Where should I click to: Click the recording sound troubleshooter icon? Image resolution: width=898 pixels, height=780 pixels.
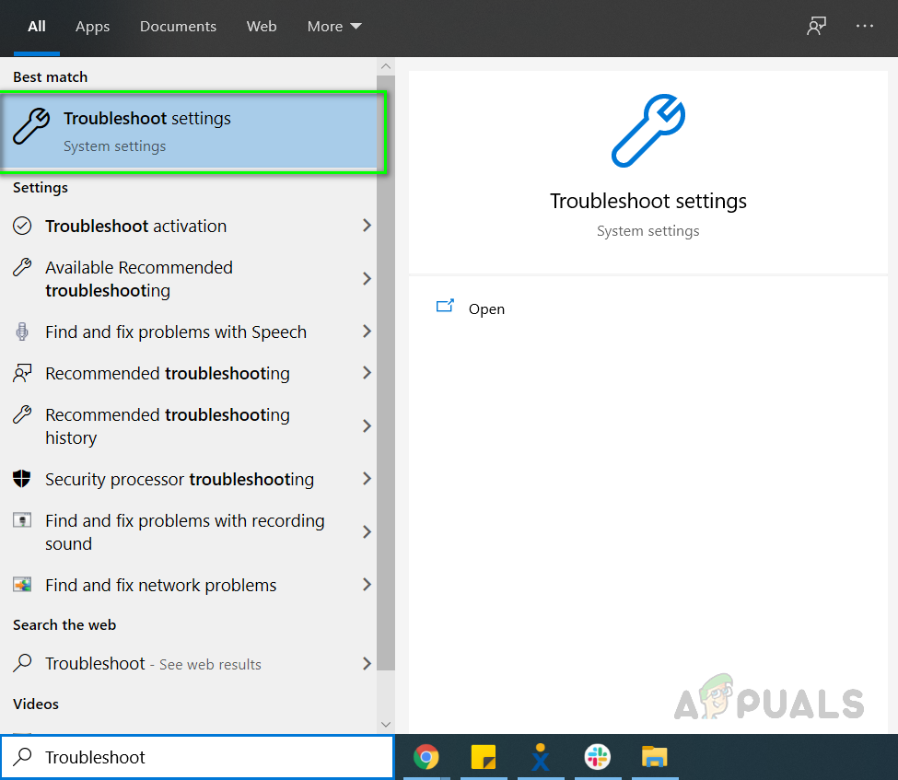click(22, 520)
